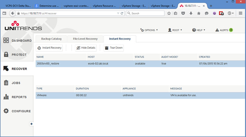Click the Instant Recovery toolbar button
This screenshot has height=137, width=246.
pyautogui.click(x=49, y=48)
